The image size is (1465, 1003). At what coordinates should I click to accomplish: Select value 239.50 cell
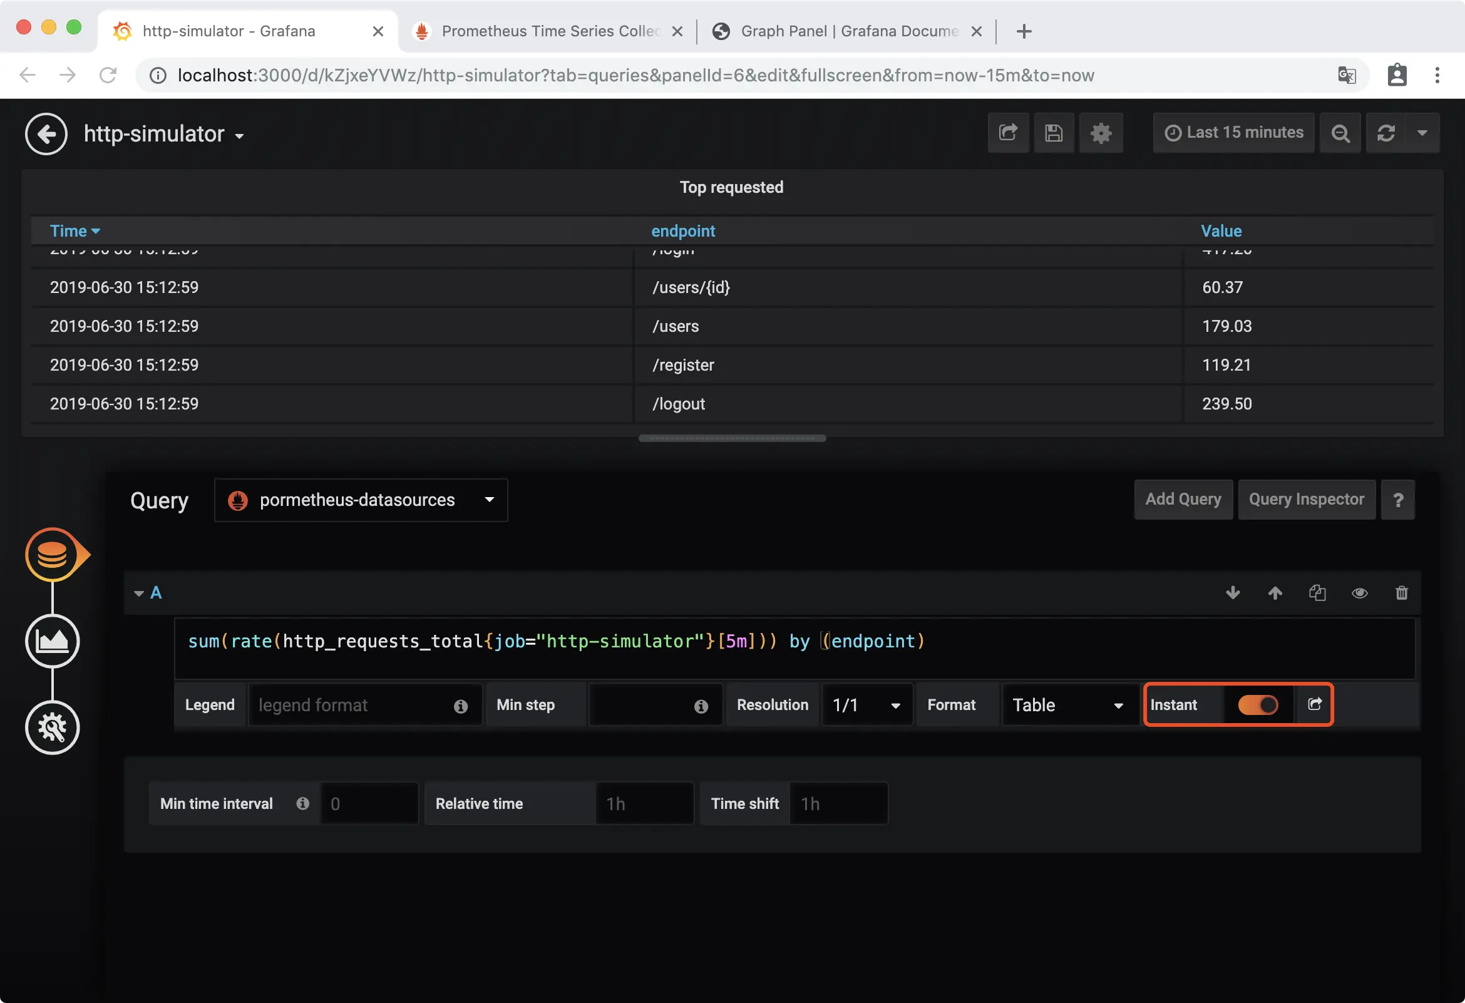1308,403
